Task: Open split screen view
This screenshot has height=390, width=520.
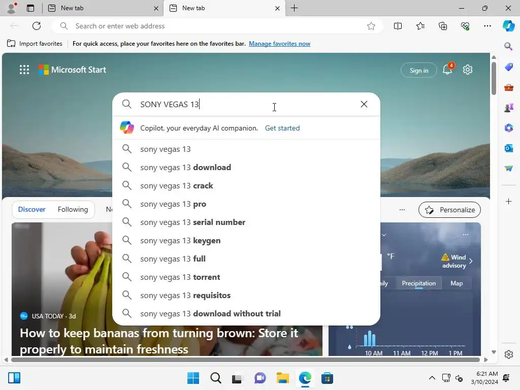Action: pos(398,26)
